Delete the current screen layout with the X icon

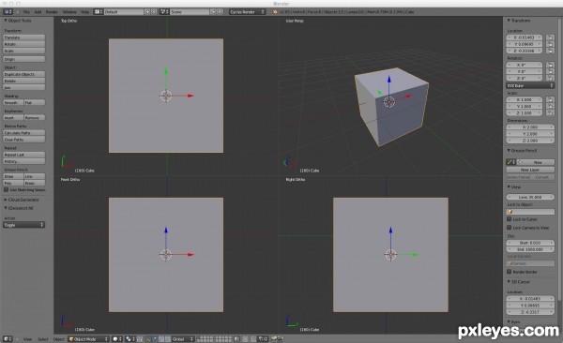coord(154,12)
